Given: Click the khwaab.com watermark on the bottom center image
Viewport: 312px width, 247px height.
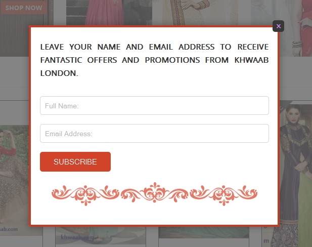Looking at the screenshot, I should (77, 237).
